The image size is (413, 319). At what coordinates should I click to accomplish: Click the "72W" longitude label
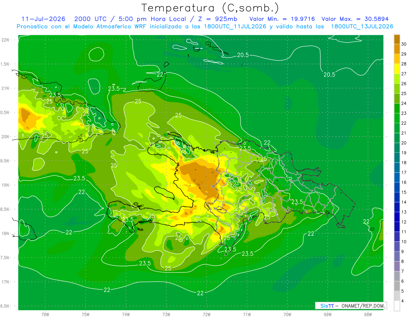coord(206,315)
